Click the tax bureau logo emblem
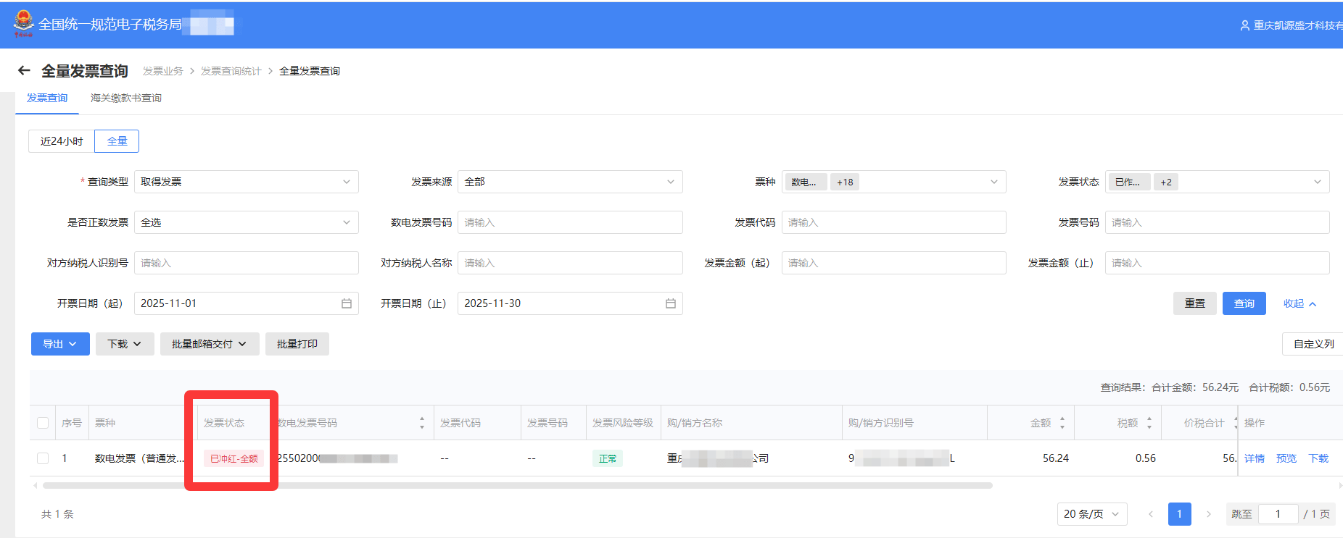This screenshot has width=1343, height=538. [23, 23]
